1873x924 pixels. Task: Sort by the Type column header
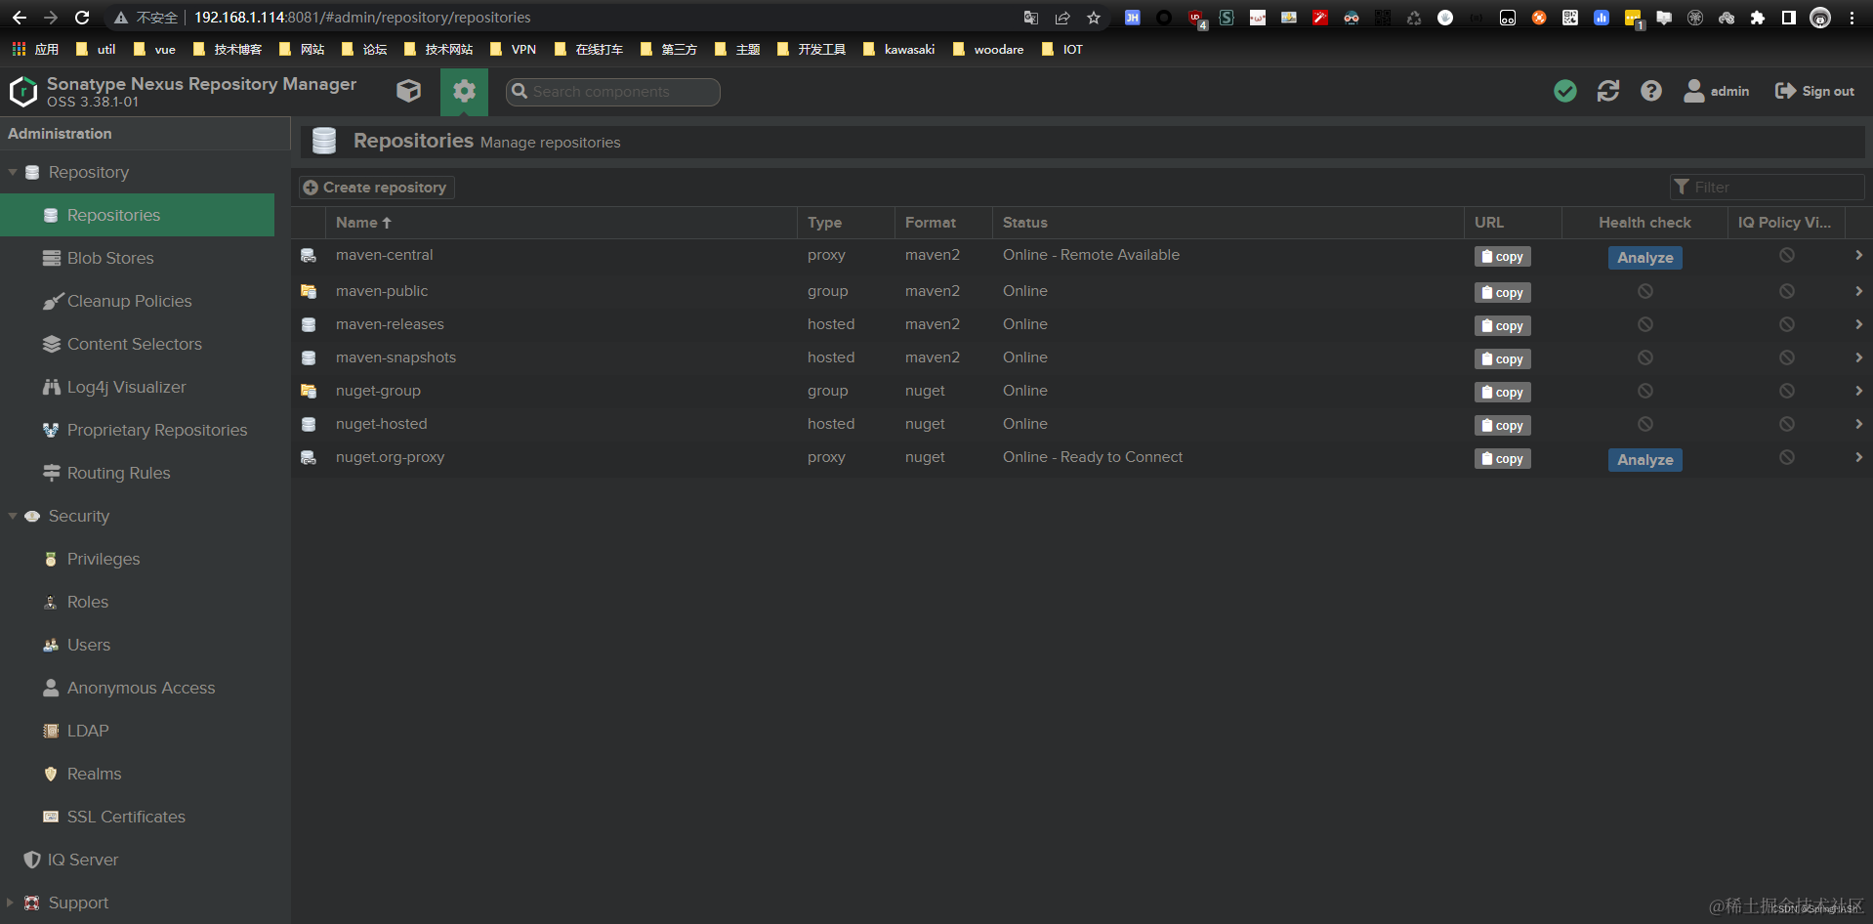point(846,223)
